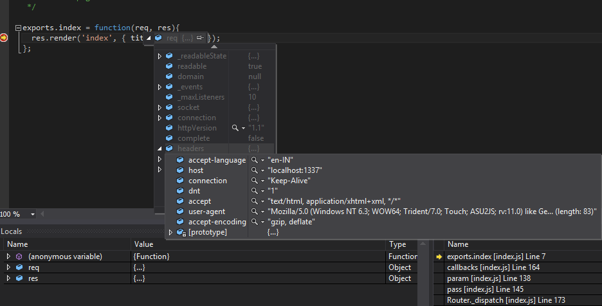602x306 pixels.
Task: Click the accept-language property icon
Action: tap(180, 159)
